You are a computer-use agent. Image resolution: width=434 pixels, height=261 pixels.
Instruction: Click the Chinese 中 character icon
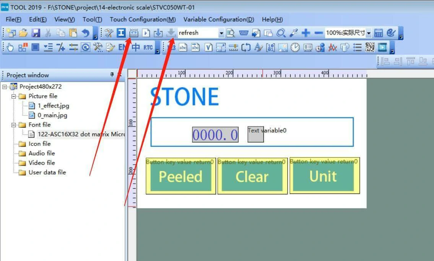pyautogui.click(x=136, y=48)
